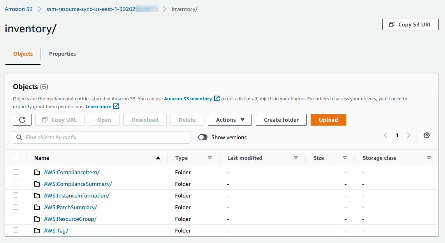
Task: Click the Download button
Action: coord(145,120)
